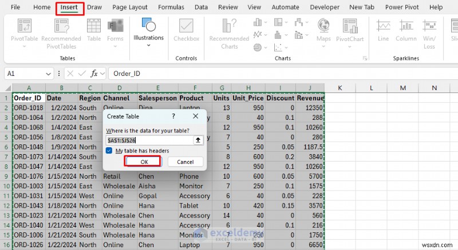Select column K header

tap(340, 88)
